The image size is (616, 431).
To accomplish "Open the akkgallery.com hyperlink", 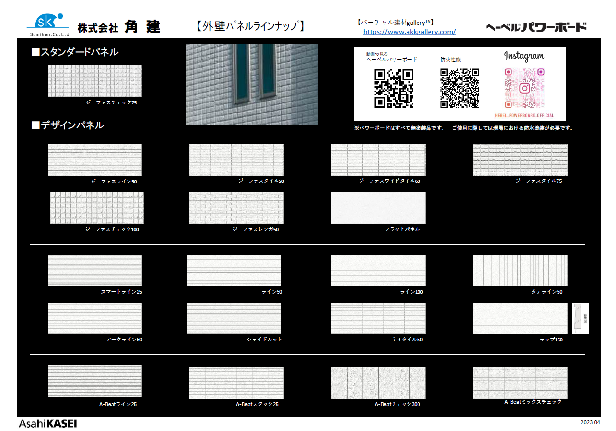I will point(409,32).
